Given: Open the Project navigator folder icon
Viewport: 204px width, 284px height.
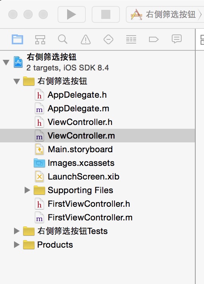Looking at the screenshot, I should click(17, 39).
